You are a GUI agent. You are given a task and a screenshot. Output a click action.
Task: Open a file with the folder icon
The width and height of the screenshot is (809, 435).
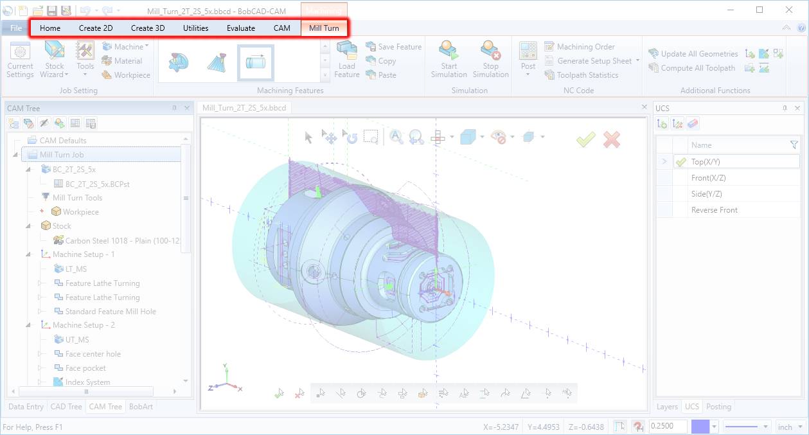pos(38,10)
